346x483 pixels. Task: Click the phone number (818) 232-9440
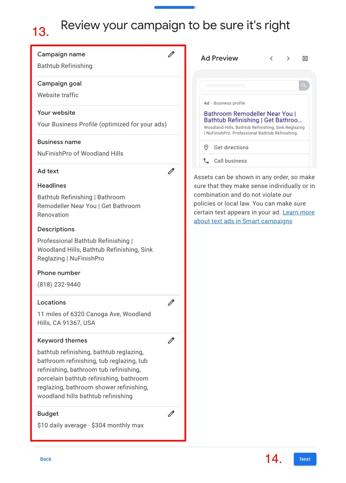pos(59,284)
